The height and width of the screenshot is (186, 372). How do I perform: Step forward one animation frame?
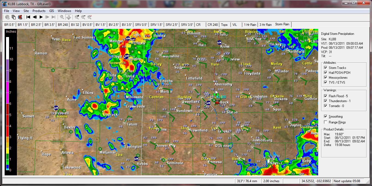pos(47,17)
